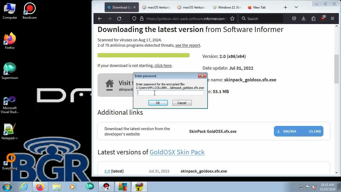Go back in Firefox
341x192 pixels.
[x=100, y=19]
